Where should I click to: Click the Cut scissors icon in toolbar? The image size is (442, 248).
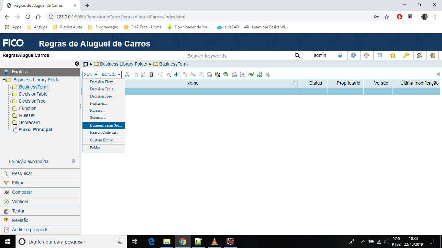[x=127, y=74]
